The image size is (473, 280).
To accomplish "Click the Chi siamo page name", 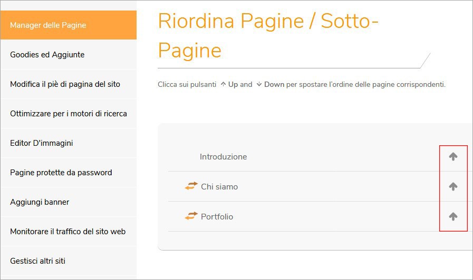I will click(x=219, y=187).
